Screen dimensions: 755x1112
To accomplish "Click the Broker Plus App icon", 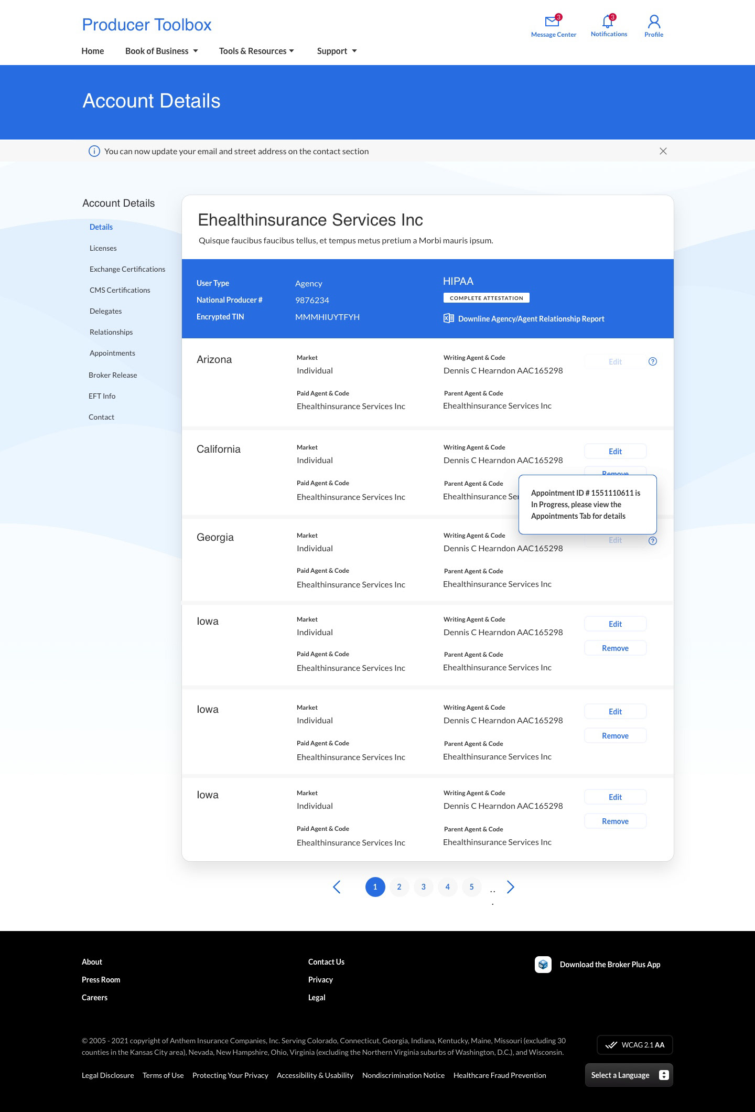I will pyautogui.click(x=543, y=964).
